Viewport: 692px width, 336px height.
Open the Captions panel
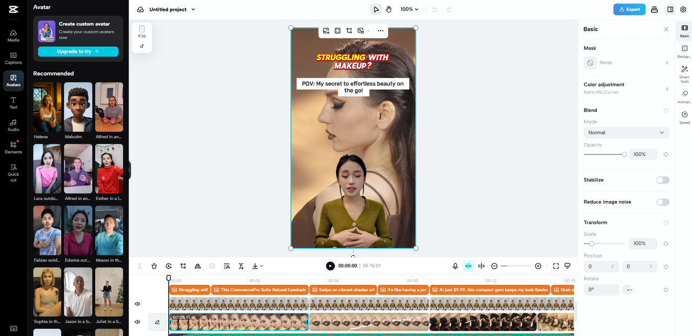click(x=14, y=58)
